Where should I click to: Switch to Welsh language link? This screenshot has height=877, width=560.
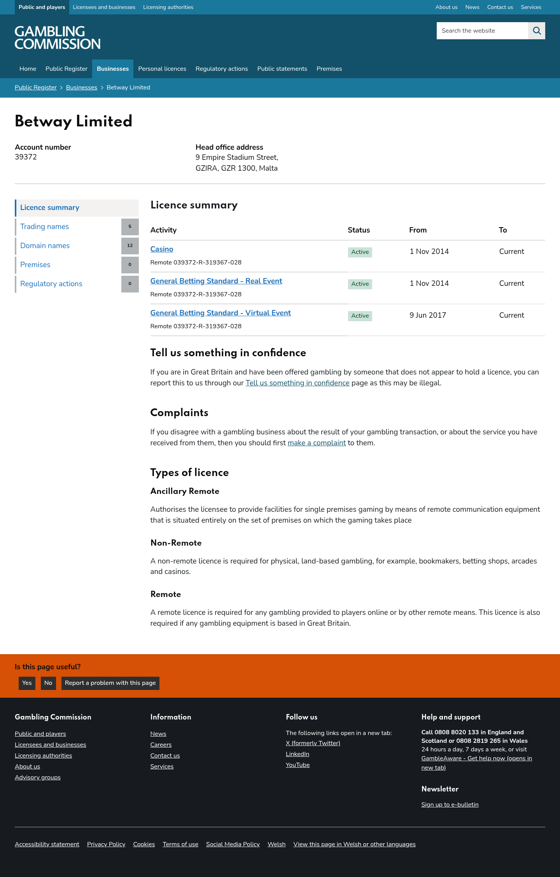click(276, 844)
